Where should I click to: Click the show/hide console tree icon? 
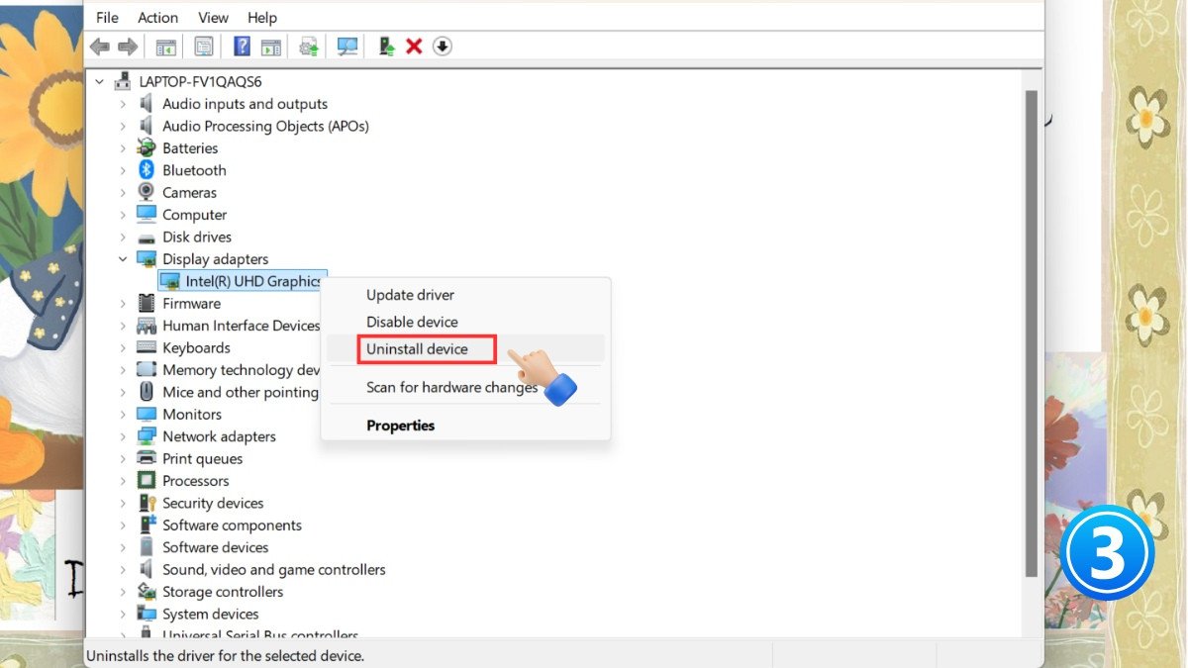pos(166,47)
